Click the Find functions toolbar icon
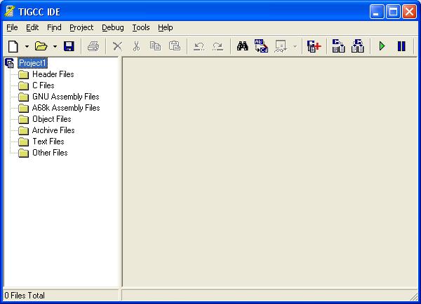The image size is (421, 304). [x=281, y=46]
